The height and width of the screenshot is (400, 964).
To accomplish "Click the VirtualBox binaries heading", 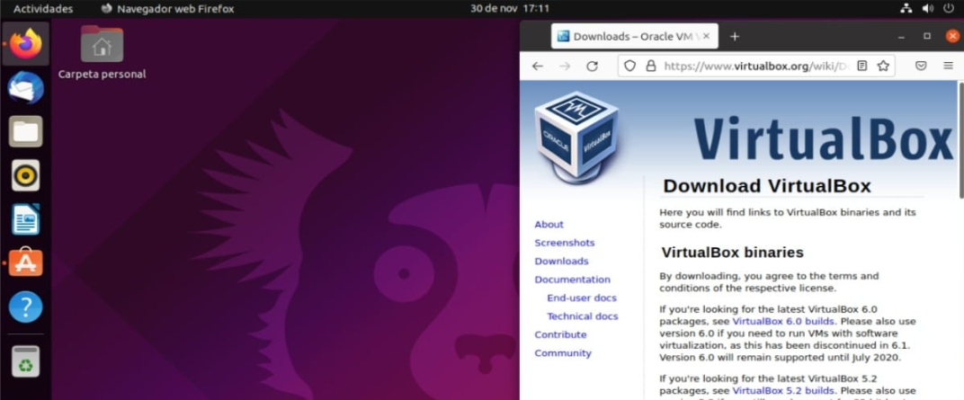I will point(732,253).
